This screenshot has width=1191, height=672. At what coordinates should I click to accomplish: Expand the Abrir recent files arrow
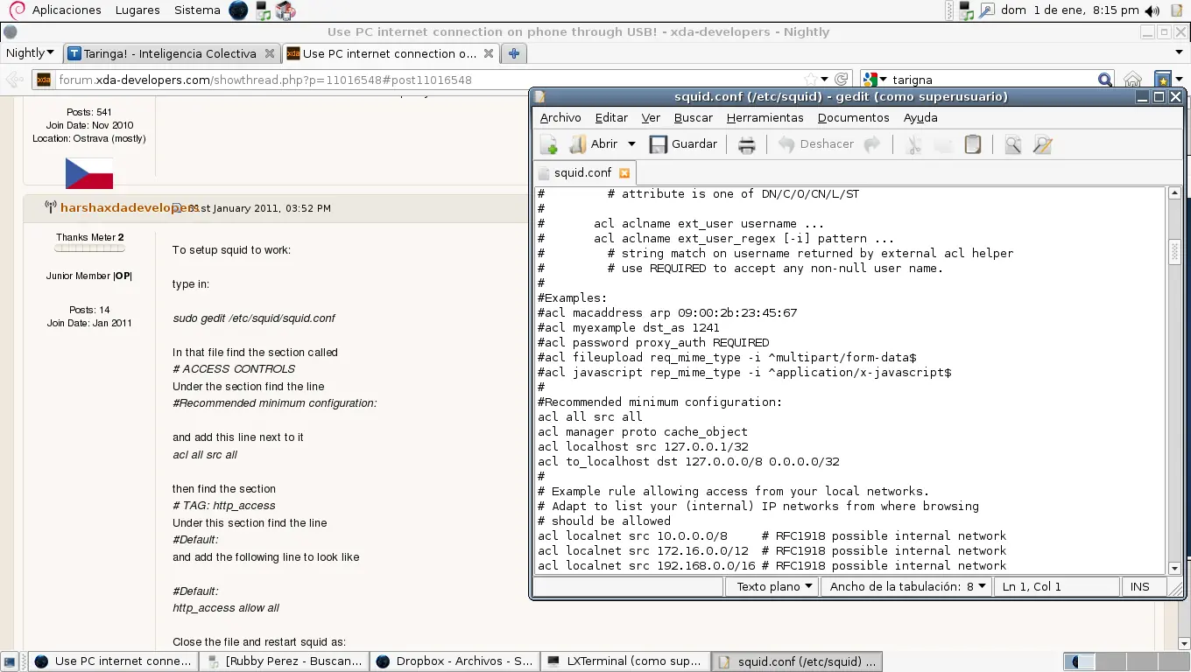click(x=631, y=144)
